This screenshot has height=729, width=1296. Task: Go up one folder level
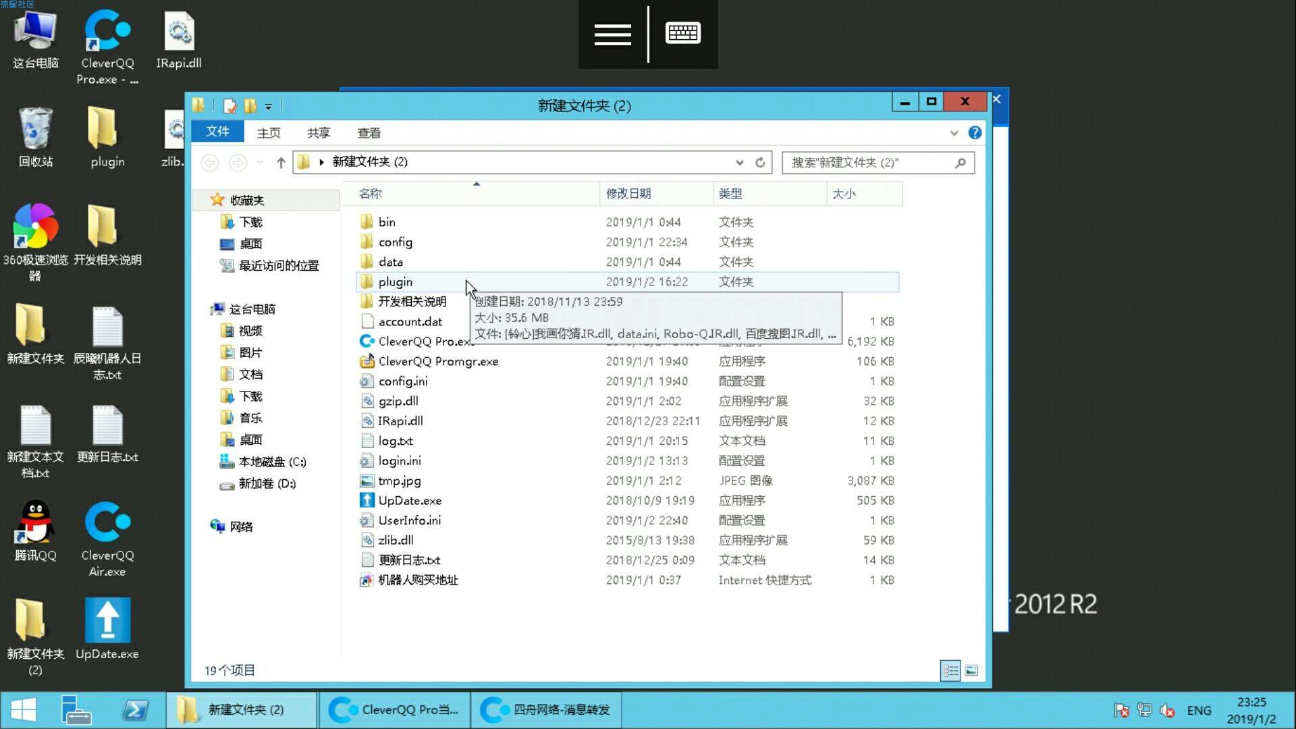click(281, 162)
